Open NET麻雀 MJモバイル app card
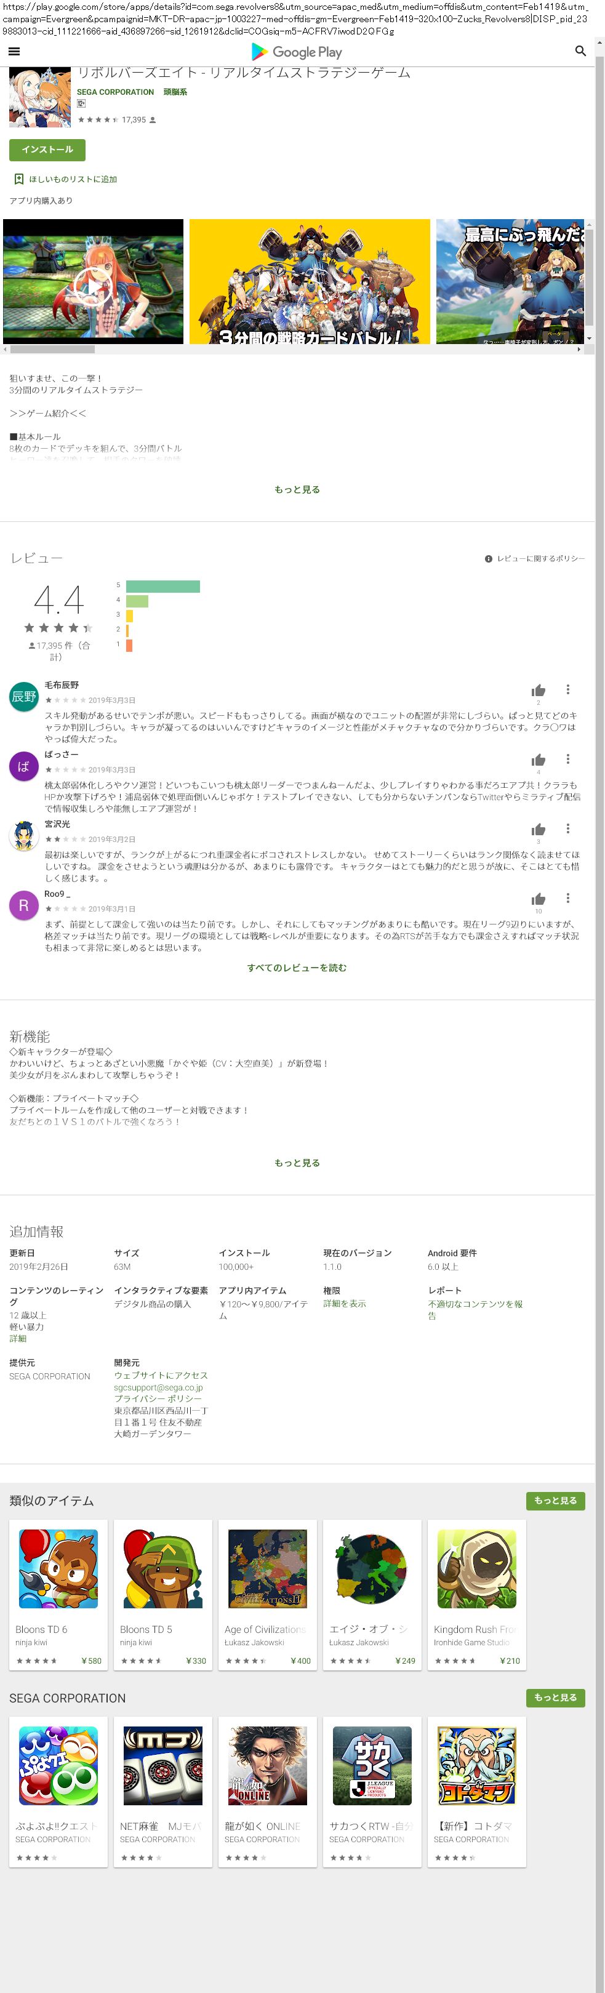 (x=163, y=1792)
